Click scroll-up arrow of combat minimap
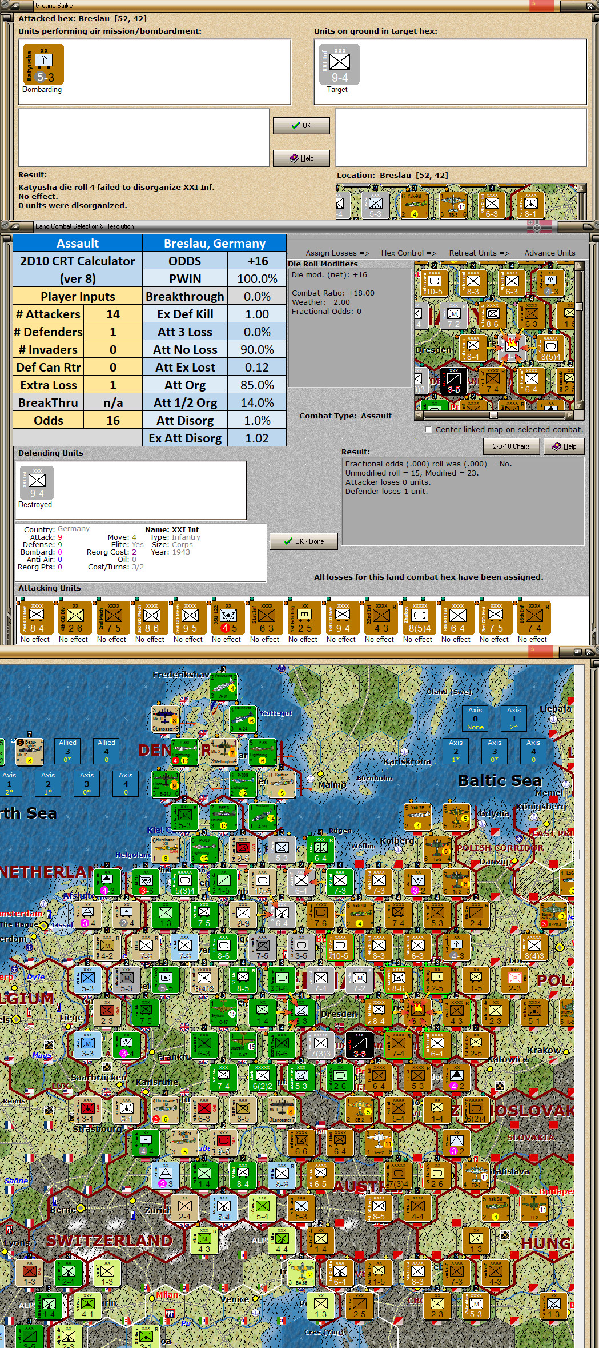Screen dimensions: 599x1348 pos(579,266)
